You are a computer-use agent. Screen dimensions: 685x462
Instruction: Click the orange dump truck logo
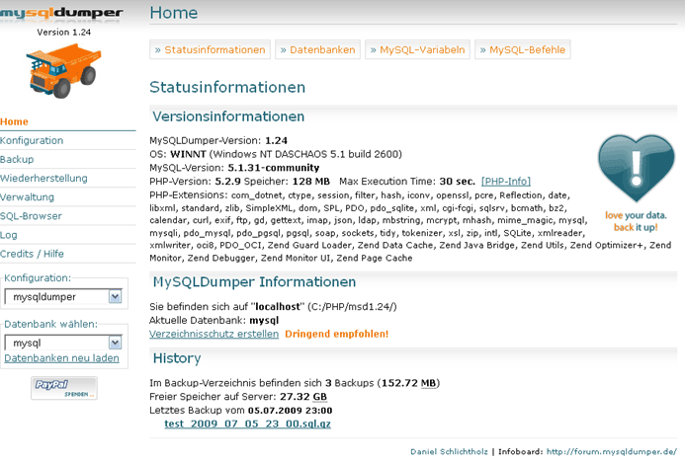[64, 71]
